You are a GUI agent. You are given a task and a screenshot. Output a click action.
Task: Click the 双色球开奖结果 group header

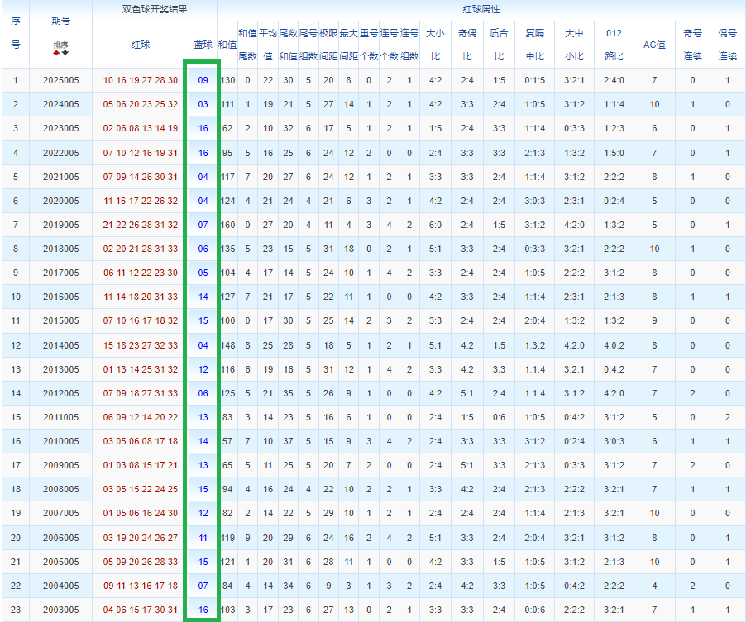click(155, 10)
